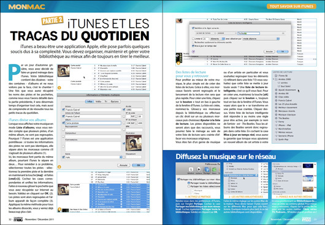Toggle the Année field checkbox
The width and height of the screenshot is (325, 225).
pyautogui.click(x=124, y=109)
